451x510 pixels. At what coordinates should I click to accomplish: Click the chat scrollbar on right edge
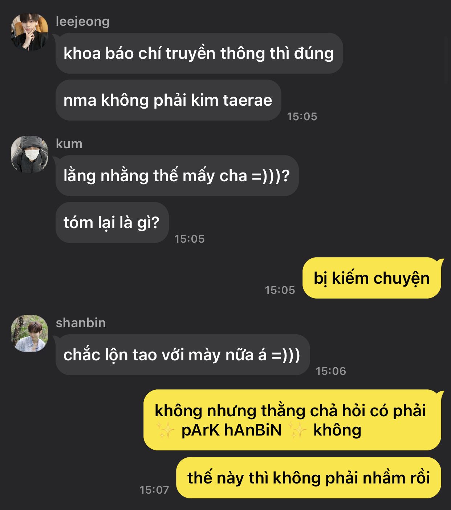(446, 59)
